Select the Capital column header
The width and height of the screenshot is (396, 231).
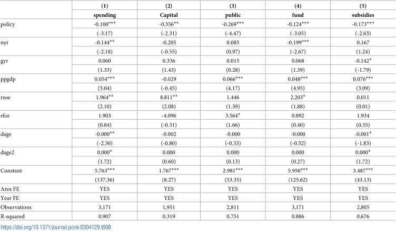(169, 15)
